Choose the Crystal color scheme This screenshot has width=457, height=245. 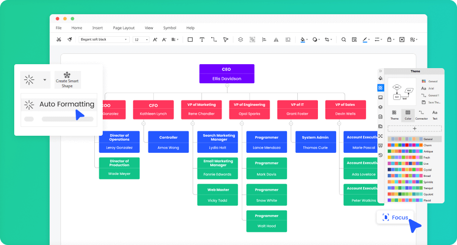[414, 170]
